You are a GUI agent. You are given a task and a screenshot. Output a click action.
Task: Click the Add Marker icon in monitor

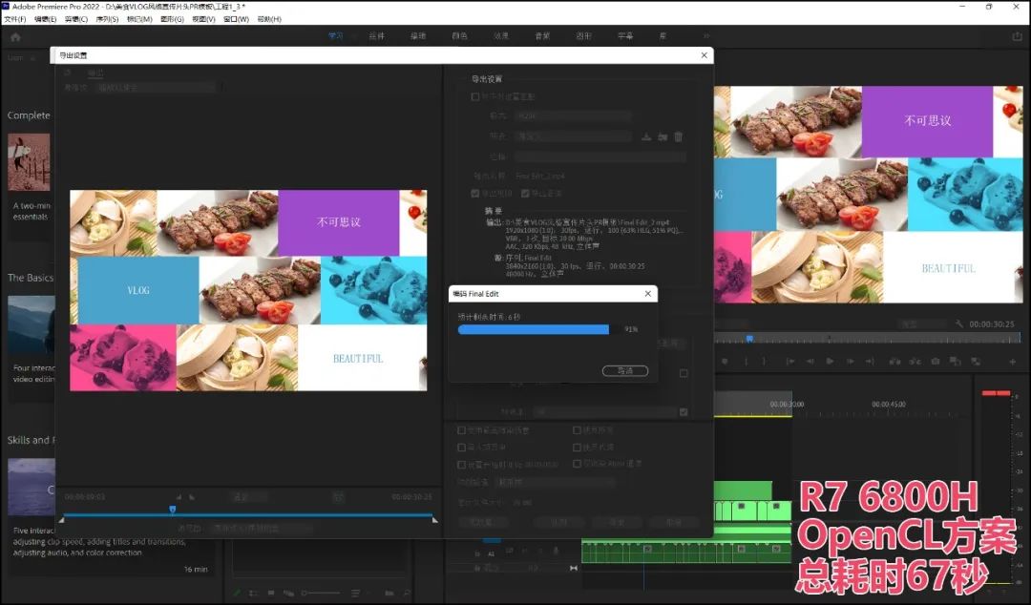click(x=725, y=361)
